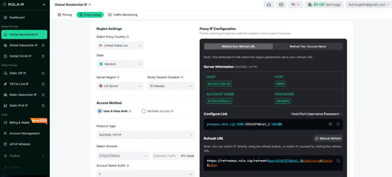Click the Billing & Wallet sidebar icon

pos(5,123)
